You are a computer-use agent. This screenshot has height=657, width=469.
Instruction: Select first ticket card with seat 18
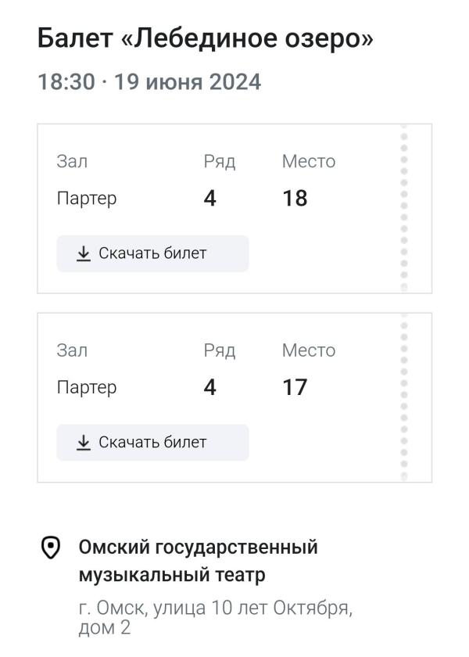pos(234,209)
